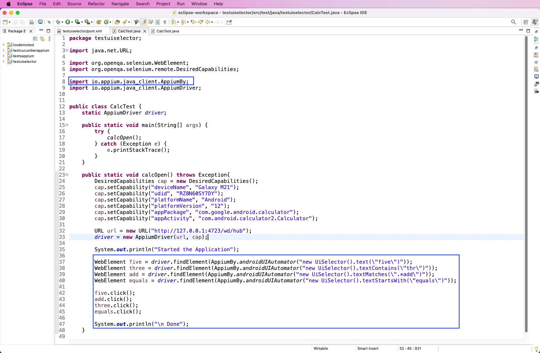Viewport: 540px width, 353px height.
Task: Toggle Link with Editor in Package Explorer
Action: pyautogui.click(x=42, y=39)
